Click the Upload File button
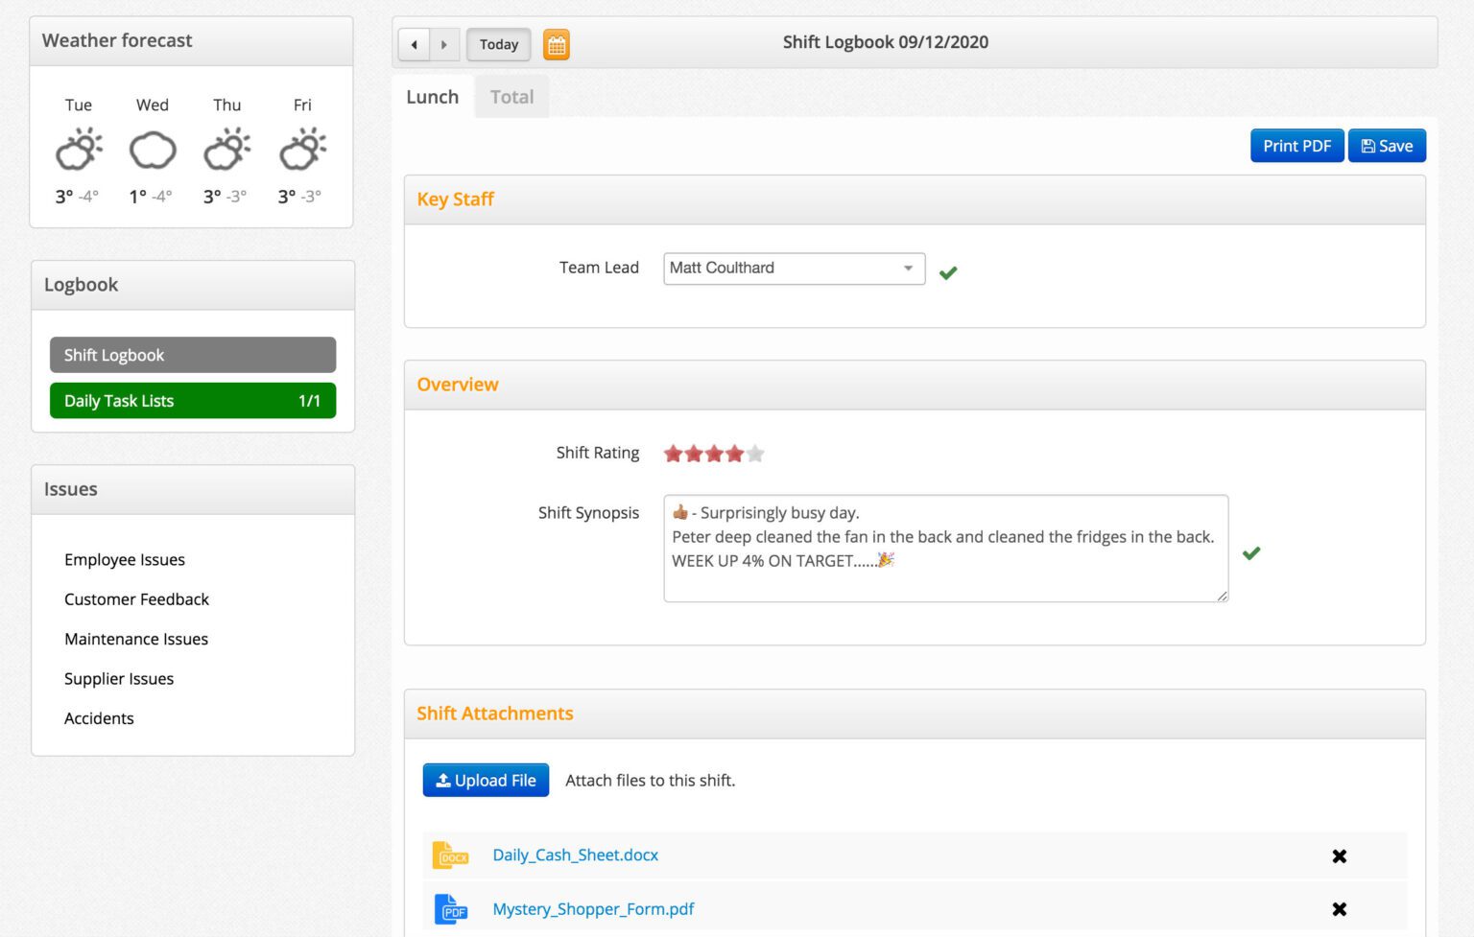Screen dimensions: 1474x937 click(x=486, y=781)
